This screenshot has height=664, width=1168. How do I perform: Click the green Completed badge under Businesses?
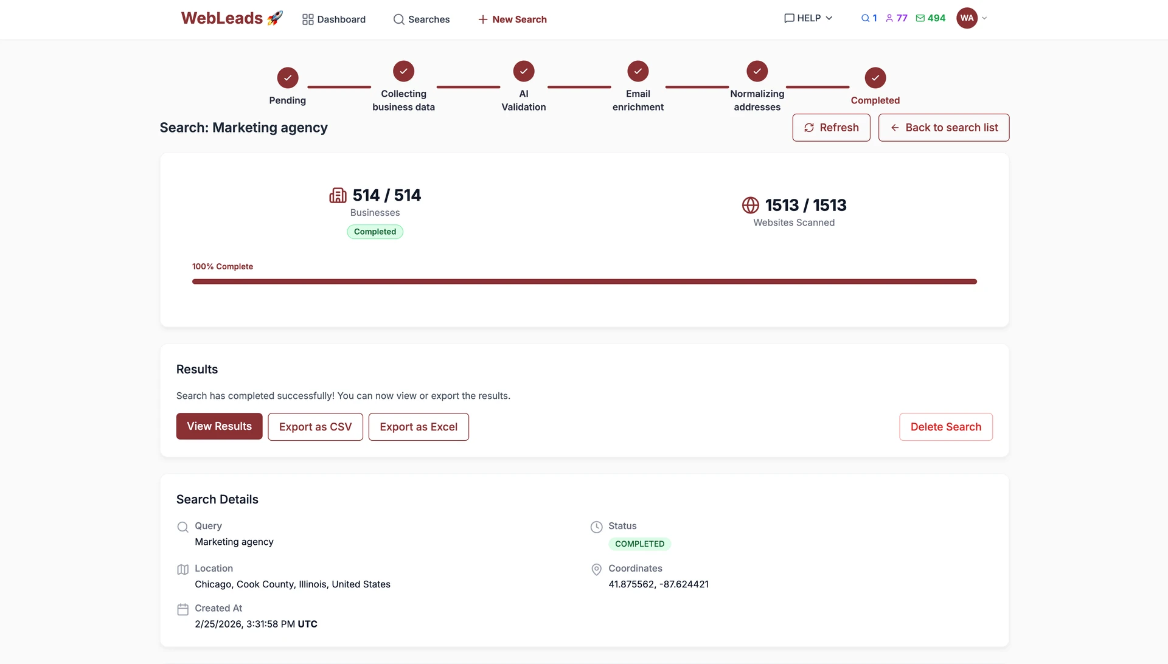click(x=375, y=232)
